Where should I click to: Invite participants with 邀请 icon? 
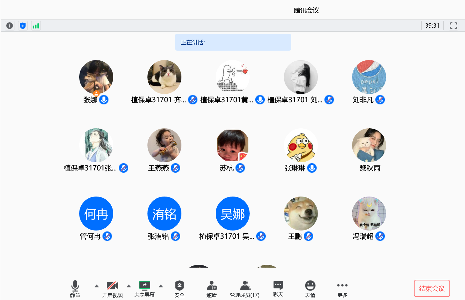tap(212, 289)
